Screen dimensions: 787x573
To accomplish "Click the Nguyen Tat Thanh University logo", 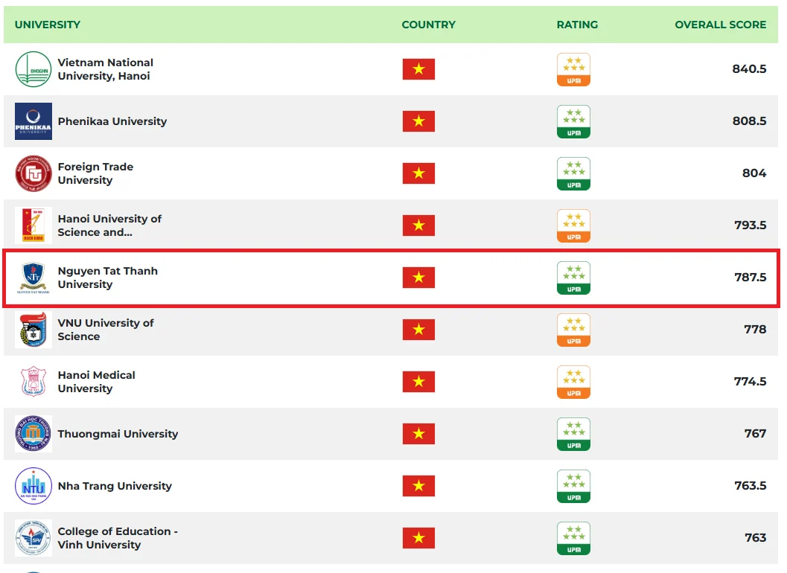I will pyautogui.click(x=33, y=278).
